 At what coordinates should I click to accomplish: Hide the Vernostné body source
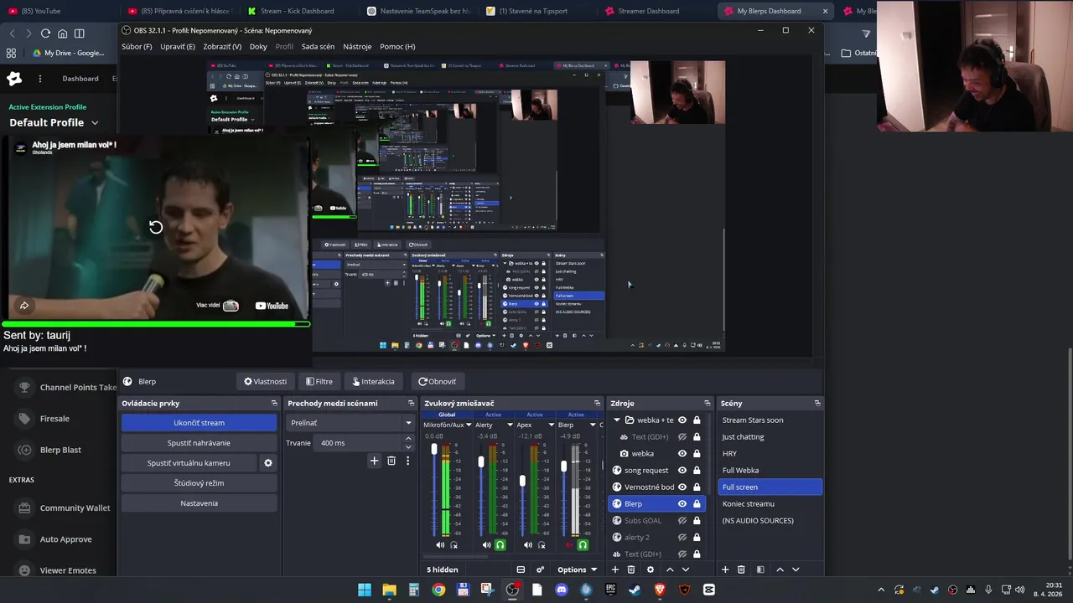coord(682,487)
